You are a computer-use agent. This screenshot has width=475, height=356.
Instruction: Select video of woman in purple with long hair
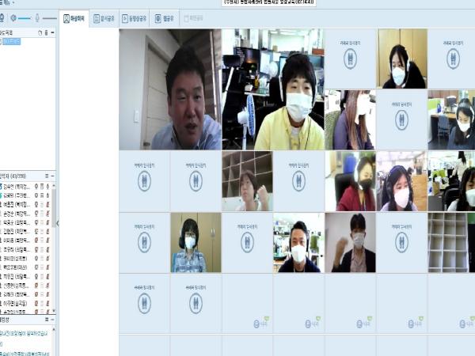pos(350,120)
